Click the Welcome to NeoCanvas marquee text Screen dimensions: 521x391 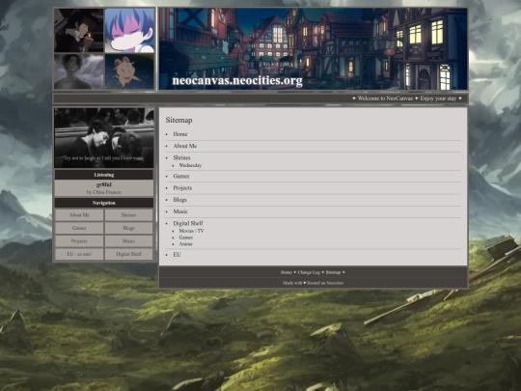(385, 98)
